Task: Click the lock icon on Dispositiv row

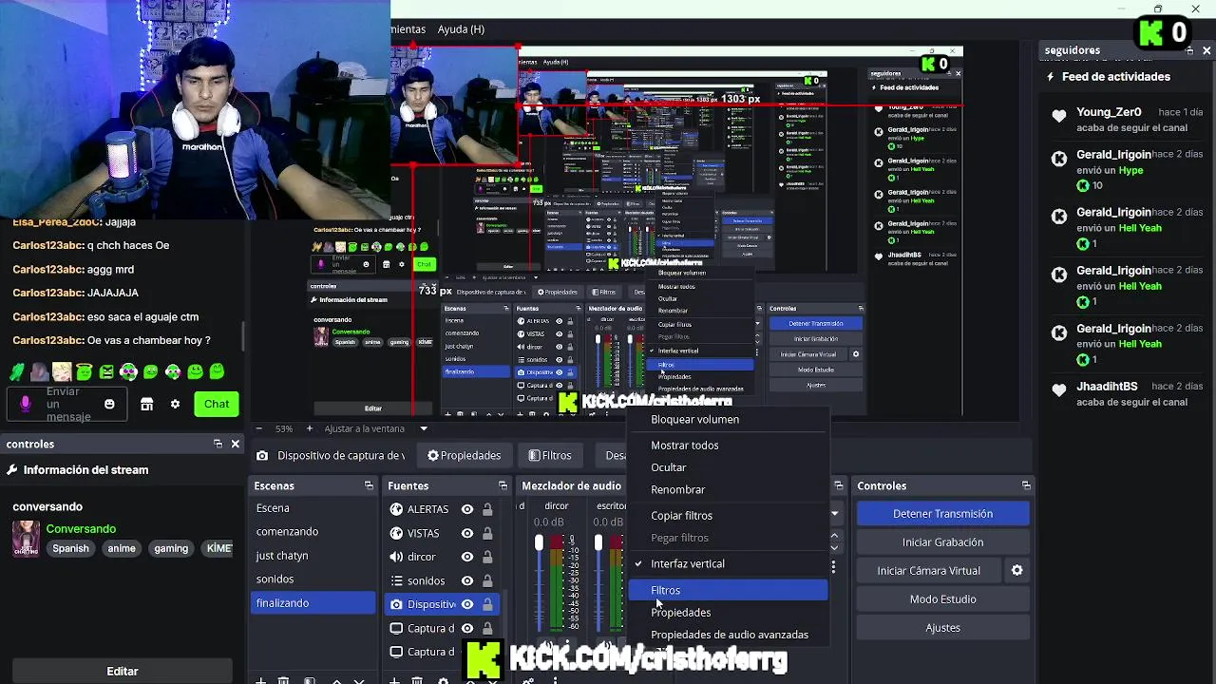Action: click(x=487, y=604)
